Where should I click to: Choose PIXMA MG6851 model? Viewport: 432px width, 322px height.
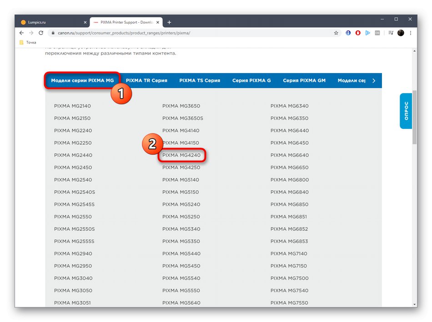point(288,217)
